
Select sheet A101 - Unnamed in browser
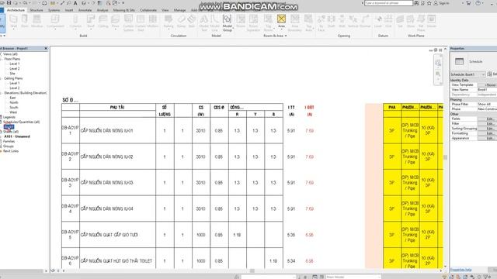(x=17, y=136)
